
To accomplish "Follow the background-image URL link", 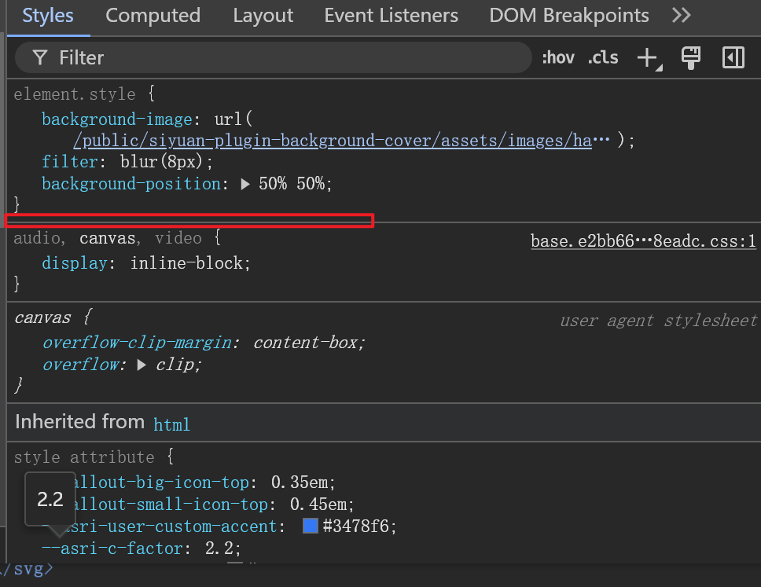I will point(332,141).
